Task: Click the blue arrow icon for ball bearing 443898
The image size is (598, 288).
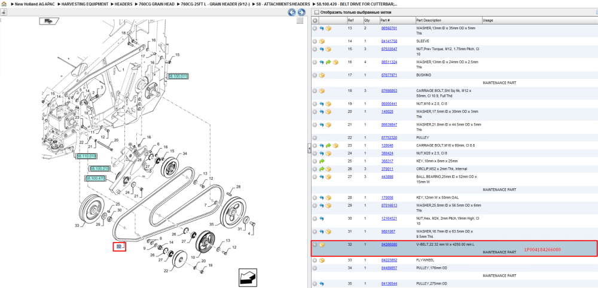Action: tap(322, 177)
